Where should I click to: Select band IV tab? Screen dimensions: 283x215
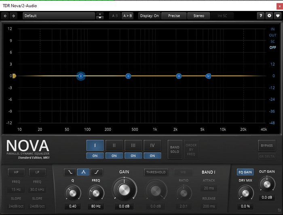(x=152, y=145)
